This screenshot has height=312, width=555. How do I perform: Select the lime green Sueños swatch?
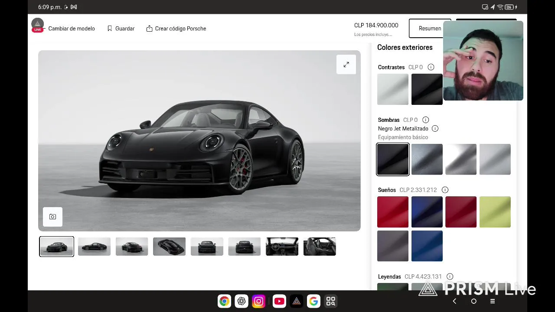495,212
